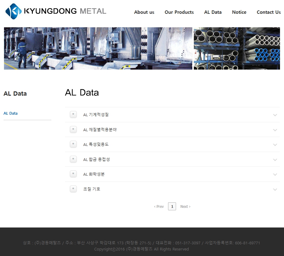
Task: Open the About us menu
Action: (144, 12)
